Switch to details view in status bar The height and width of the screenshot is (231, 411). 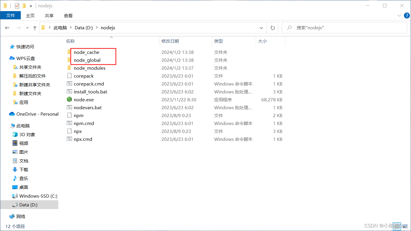click(x=397, y=226)
